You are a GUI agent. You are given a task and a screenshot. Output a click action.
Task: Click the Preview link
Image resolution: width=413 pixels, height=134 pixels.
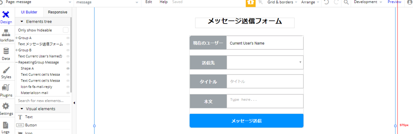click(394, 2)
